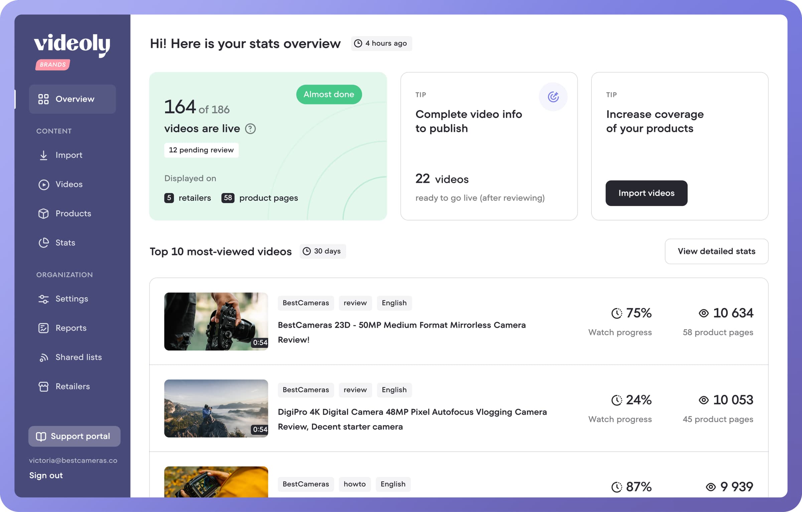Click the Overview grid icon

click(43, 99)
